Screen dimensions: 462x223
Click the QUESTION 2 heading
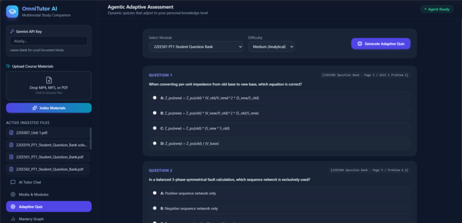160,170
